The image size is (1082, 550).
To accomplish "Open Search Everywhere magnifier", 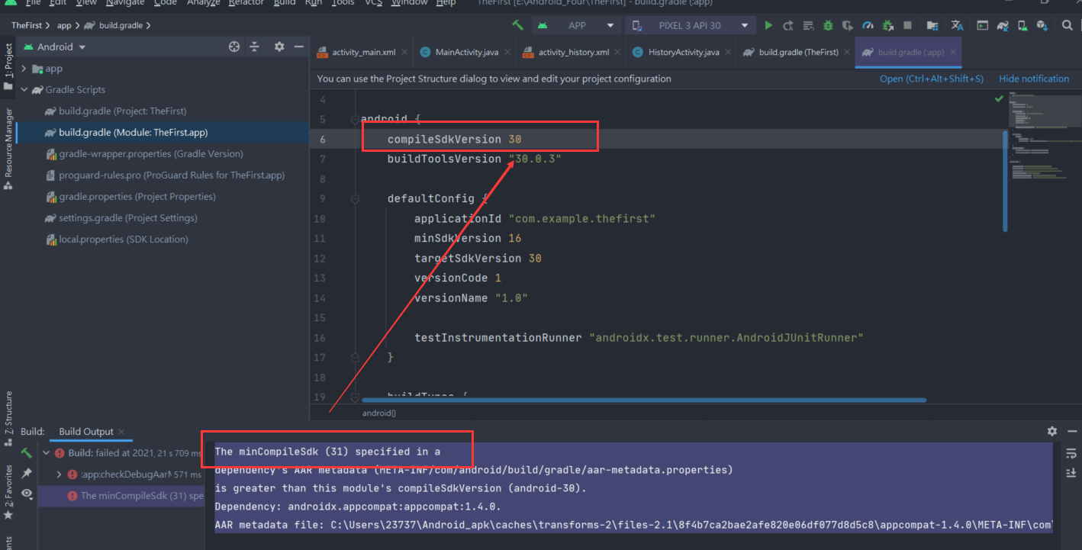I will pyautogui.click(x=1067, y=25).
